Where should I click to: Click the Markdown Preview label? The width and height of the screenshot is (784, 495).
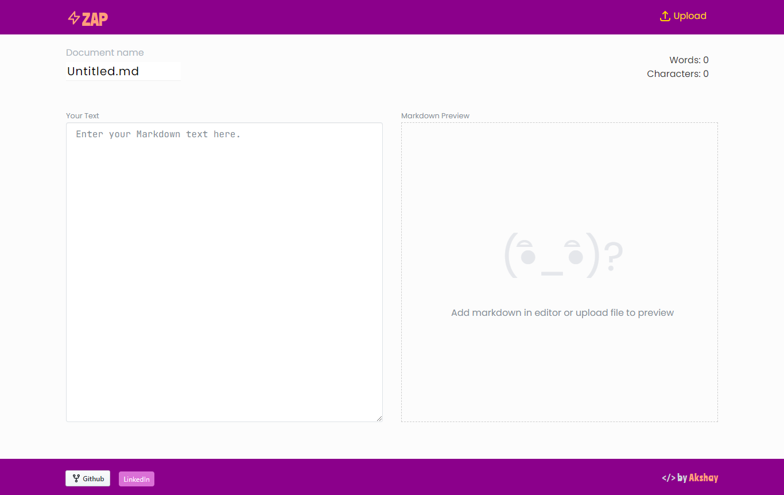[435, 115]
